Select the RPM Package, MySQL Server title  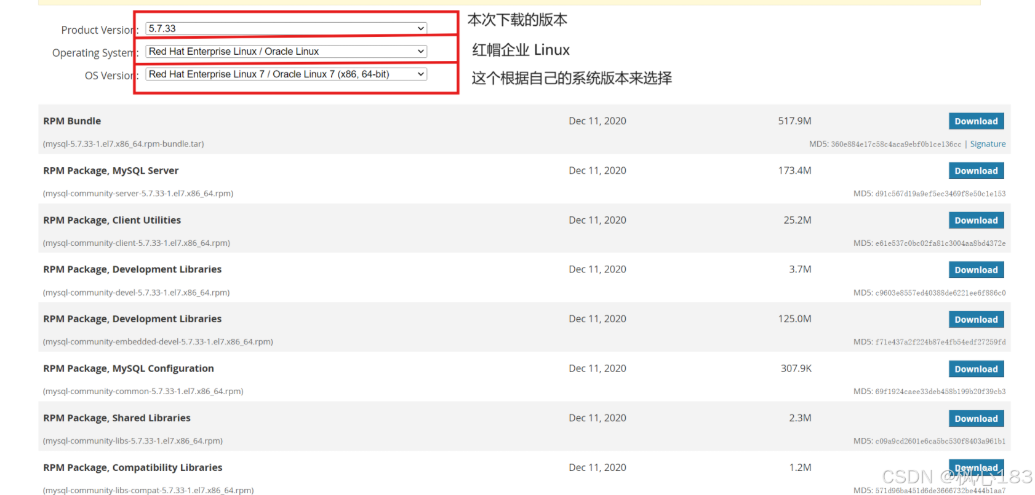[111, 171]
